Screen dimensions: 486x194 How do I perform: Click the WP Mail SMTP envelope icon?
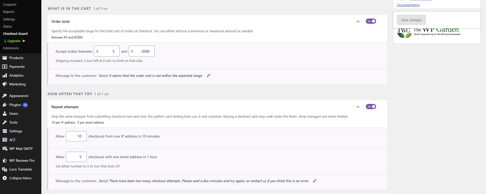tap(5, 149)
